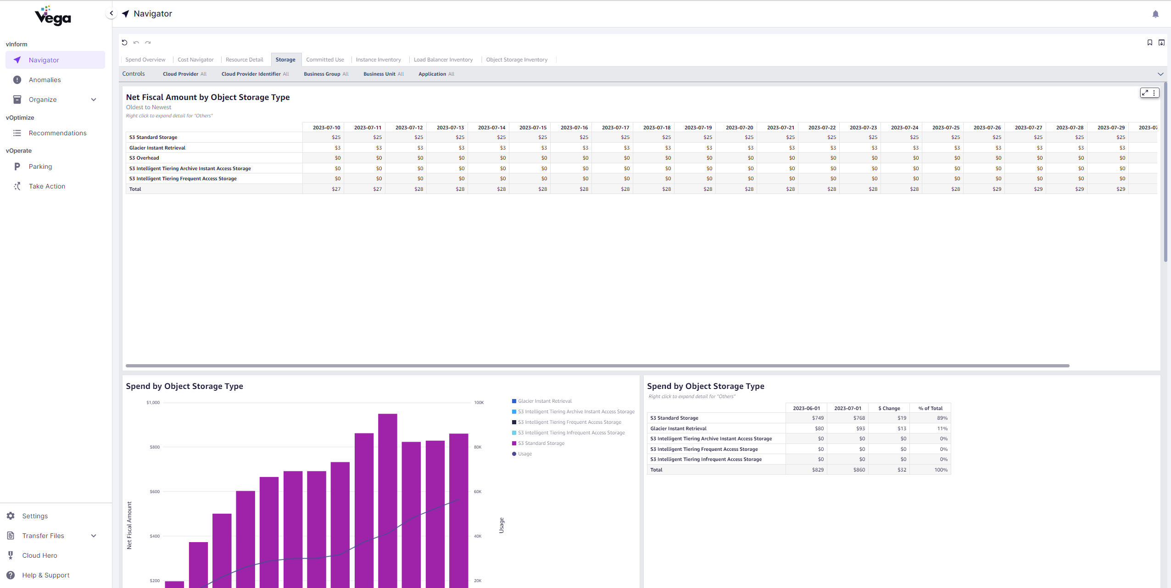Click the Organize archive box icon
This screenshot has height=588, width=1171.
pos(17,100)
